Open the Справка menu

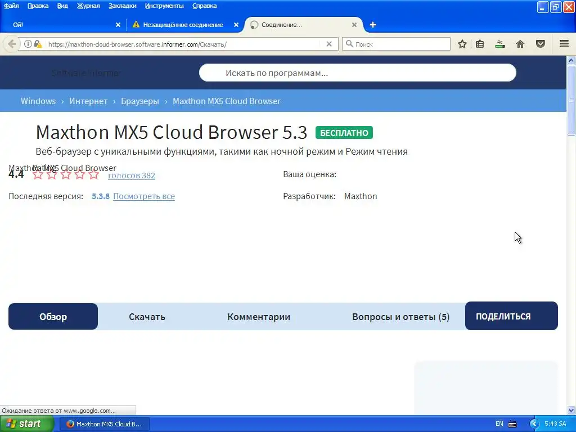click(204, 6)
